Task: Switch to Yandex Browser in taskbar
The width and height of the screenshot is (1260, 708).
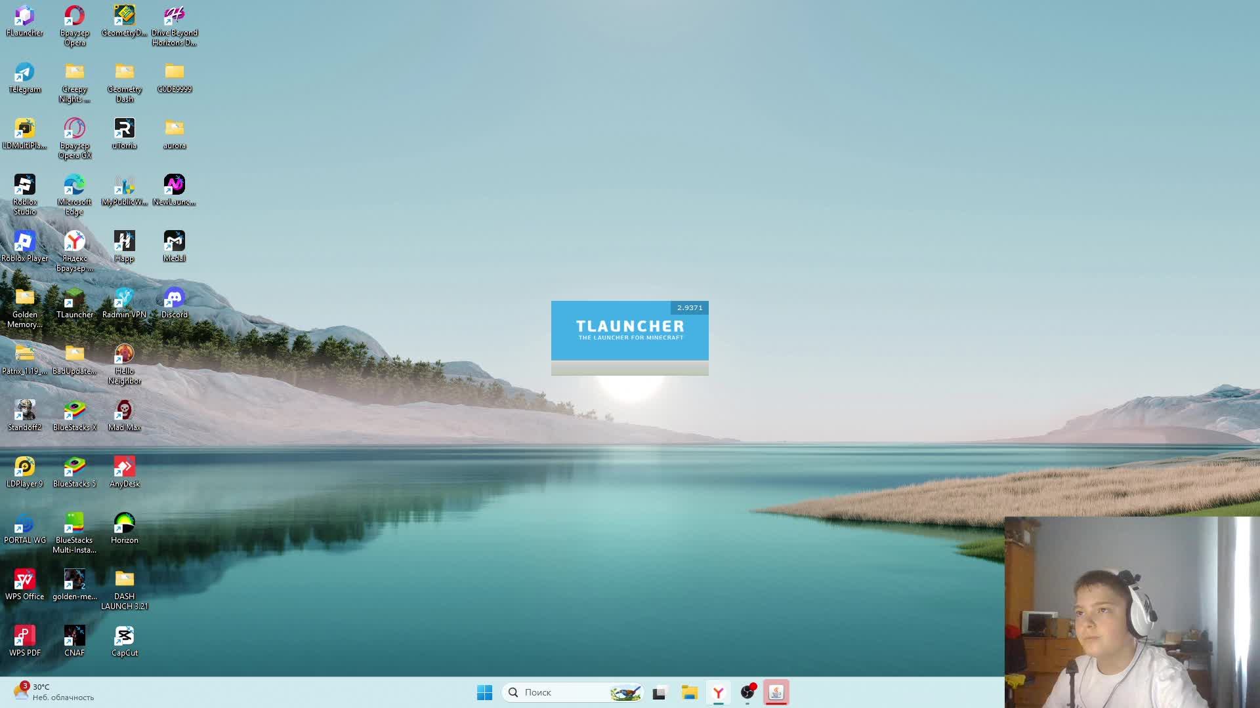Action: point(719,692)
